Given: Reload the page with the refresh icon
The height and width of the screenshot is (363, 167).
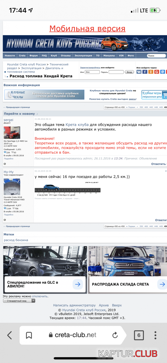Looking at the screenshot, I should (x=115, y=335).
